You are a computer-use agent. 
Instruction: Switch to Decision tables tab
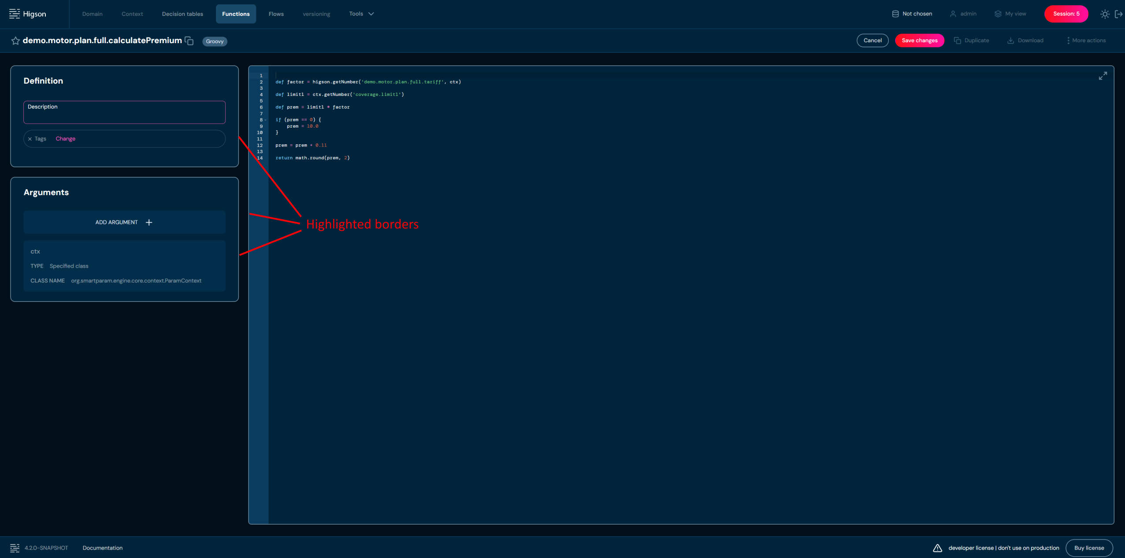pyautogui.click(x=182, y=14)
